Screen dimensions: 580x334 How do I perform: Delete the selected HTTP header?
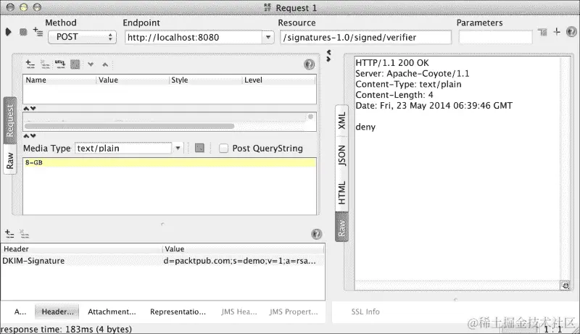25,233
